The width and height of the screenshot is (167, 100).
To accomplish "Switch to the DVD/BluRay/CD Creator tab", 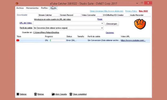I will pyautogui.click(x=116, y=15).
